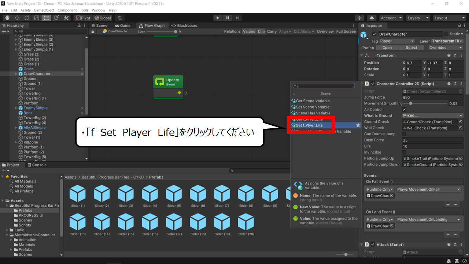Open PlayerMovement.OnFall function dropdown
Screen dimensions: 469x264
pos(429,189)
